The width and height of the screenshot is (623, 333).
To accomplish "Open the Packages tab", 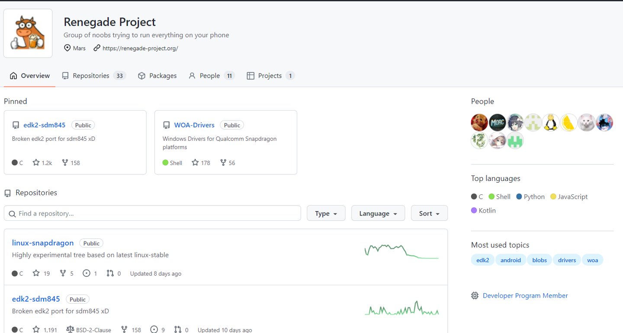I will pos(157,76).
